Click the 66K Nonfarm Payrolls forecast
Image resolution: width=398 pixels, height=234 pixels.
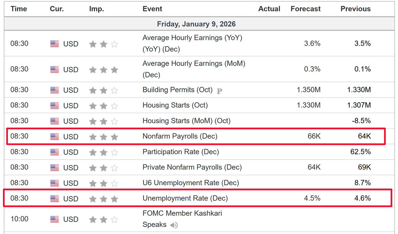(x=314, y=136)
